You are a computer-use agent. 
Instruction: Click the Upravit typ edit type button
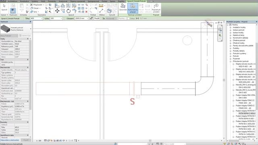point(25,35)
